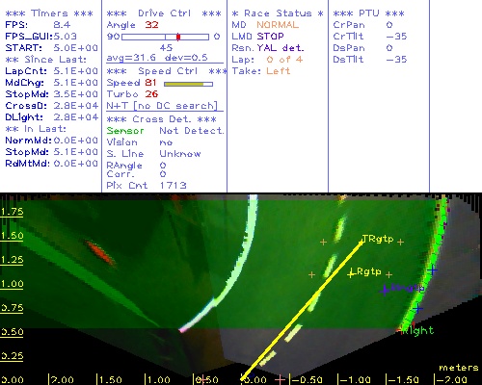Click the Pix Cnt value 1713
Screen dimensions: 482x385
coord(174,186)
